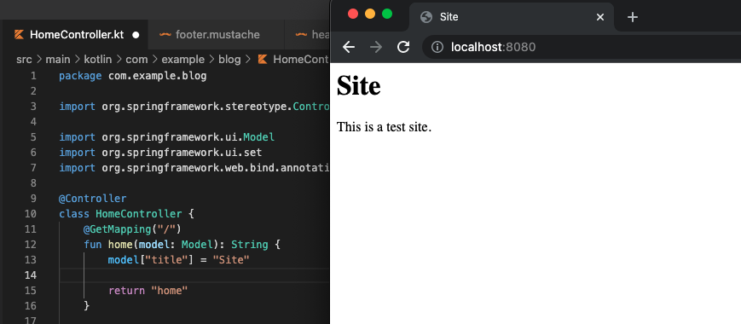Go back in the browser
This screenshot has width=741, height=324.
[x=349, y=47]
